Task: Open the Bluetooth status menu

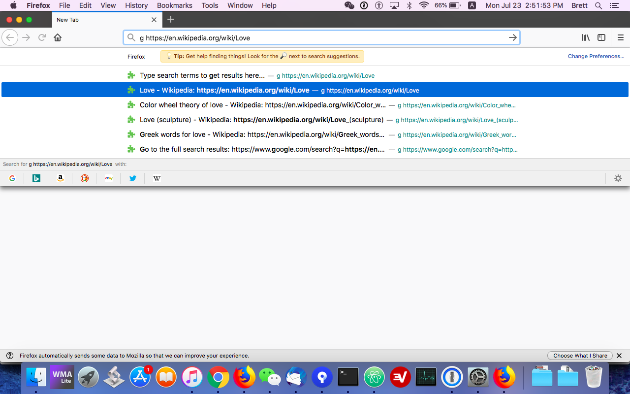Action: (x=409, y=5)
